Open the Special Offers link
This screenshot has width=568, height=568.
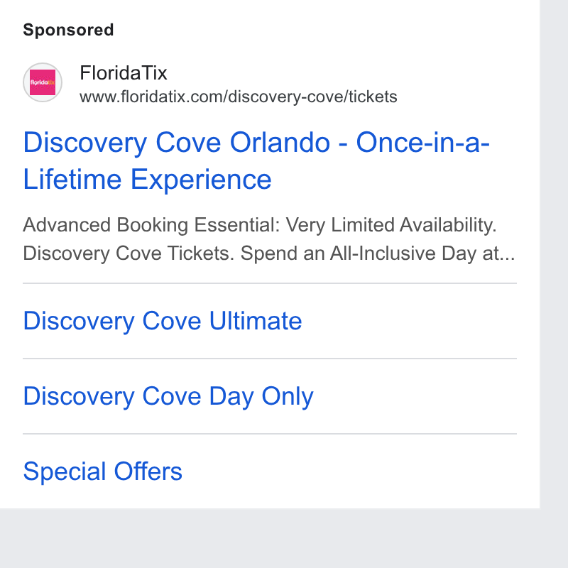[x=102, y=471]
